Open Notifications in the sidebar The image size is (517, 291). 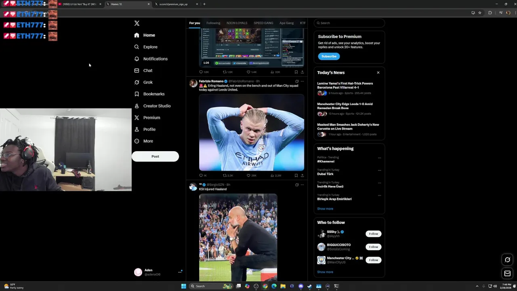pos(151,59)
